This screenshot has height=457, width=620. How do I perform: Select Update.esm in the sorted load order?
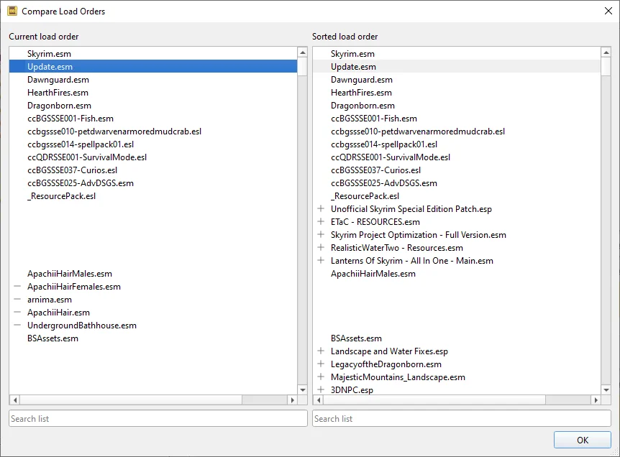[x=457, y=66]
